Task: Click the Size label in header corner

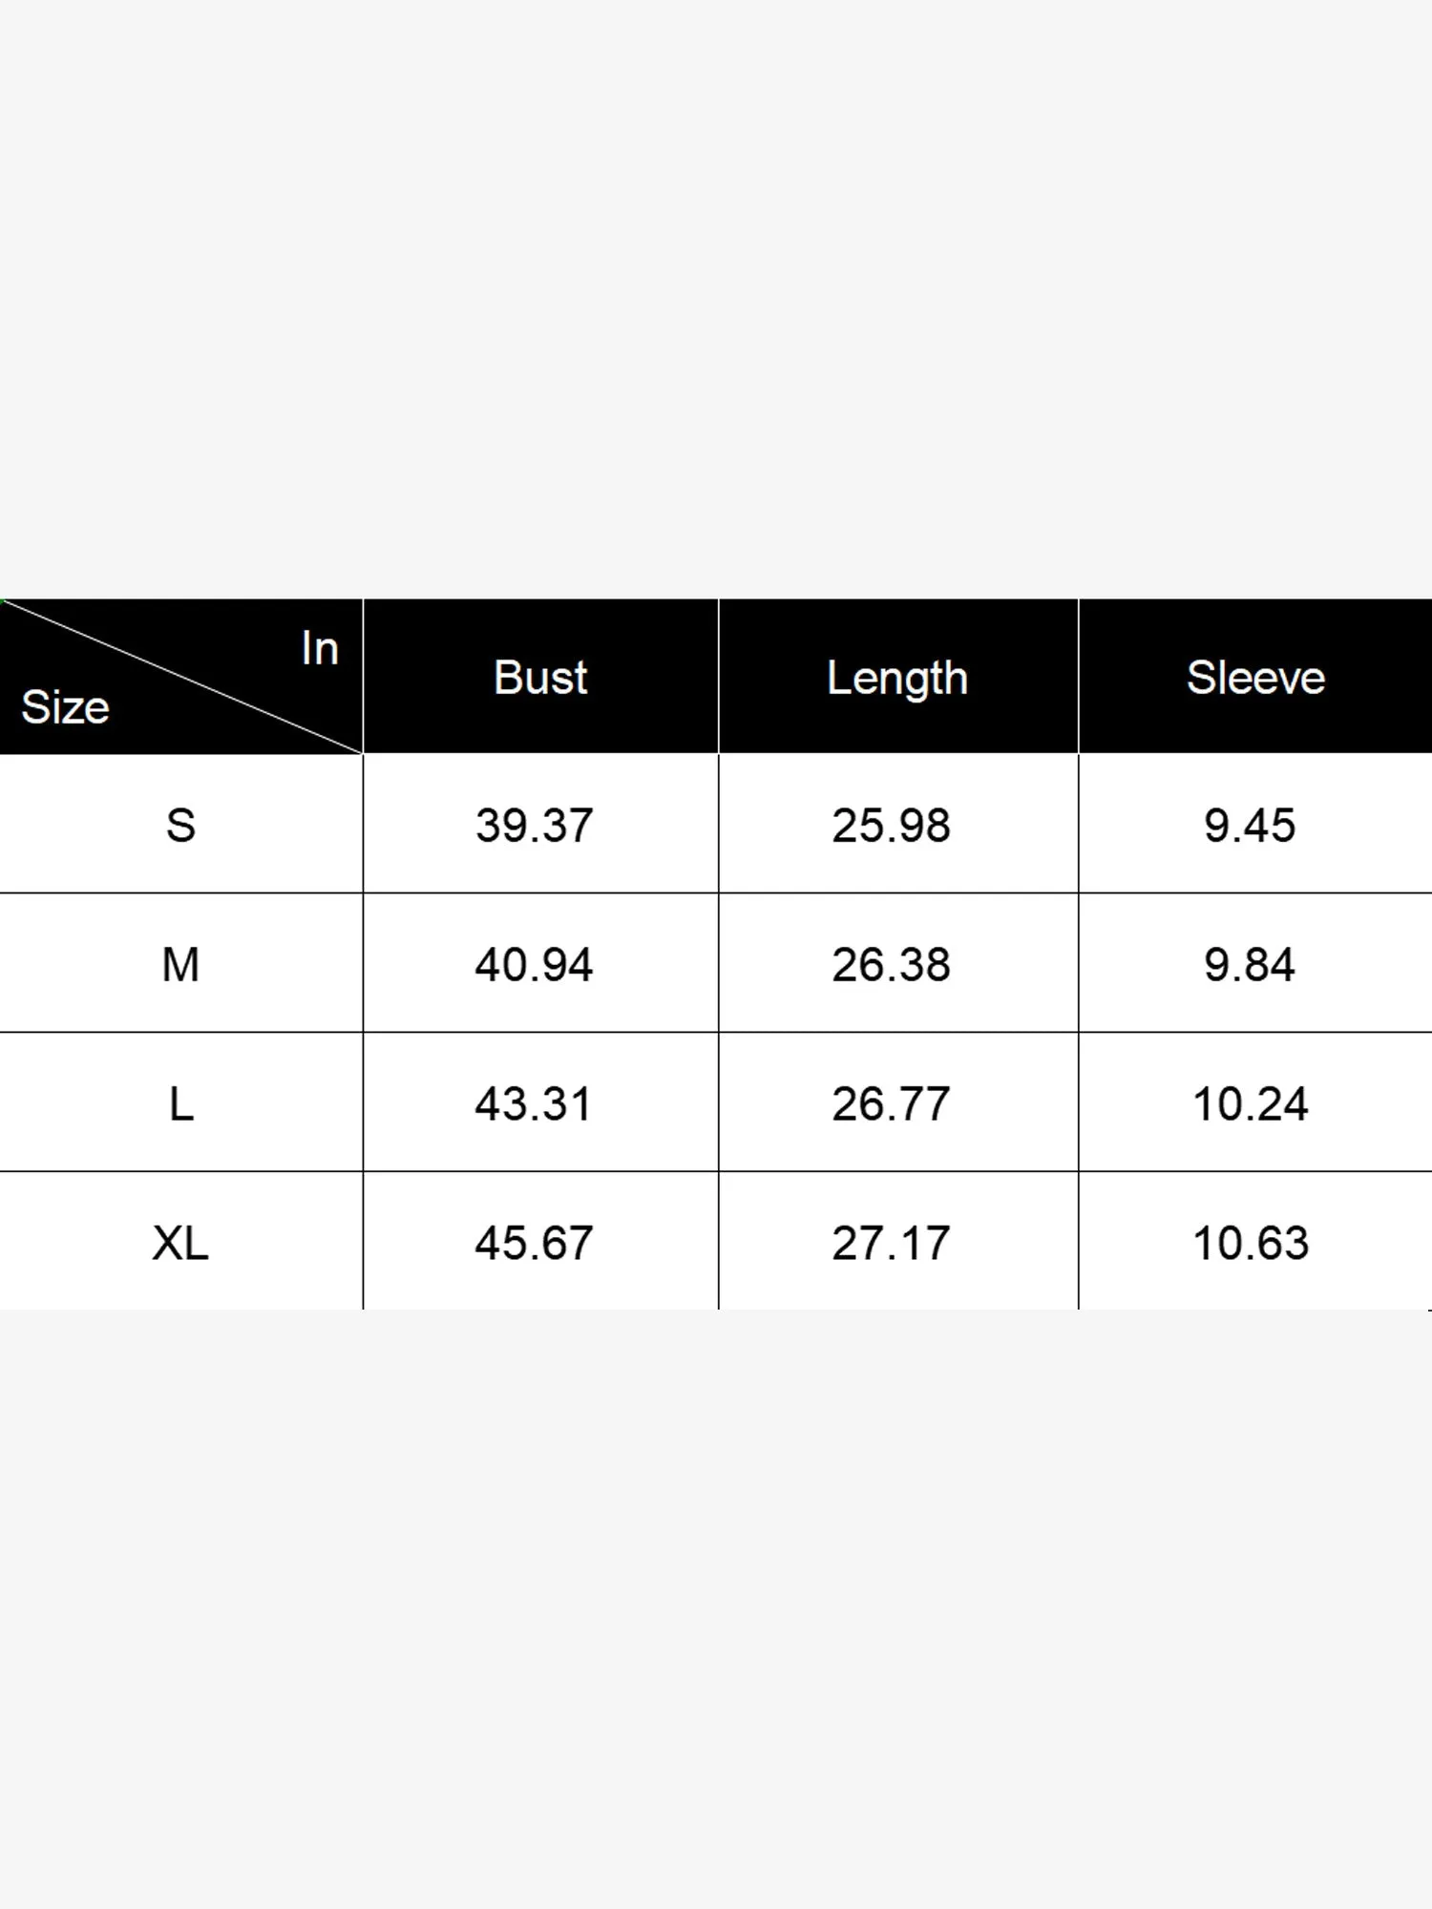Action: pyautogui.click(x=65, y=707)
